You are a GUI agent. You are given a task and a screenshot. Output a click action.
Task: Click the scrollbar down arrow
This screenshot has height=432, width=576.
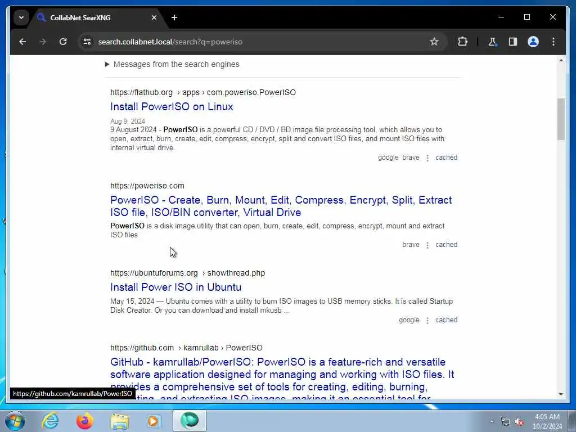point(561,394)
